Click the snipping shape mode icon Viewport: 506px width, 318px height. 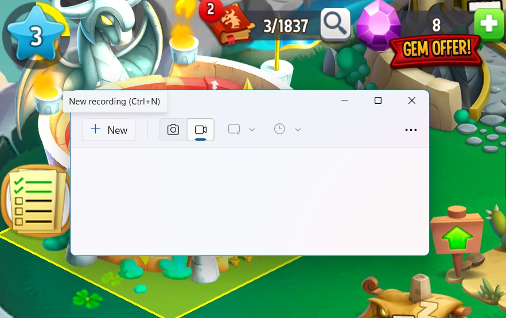[234, 130]
